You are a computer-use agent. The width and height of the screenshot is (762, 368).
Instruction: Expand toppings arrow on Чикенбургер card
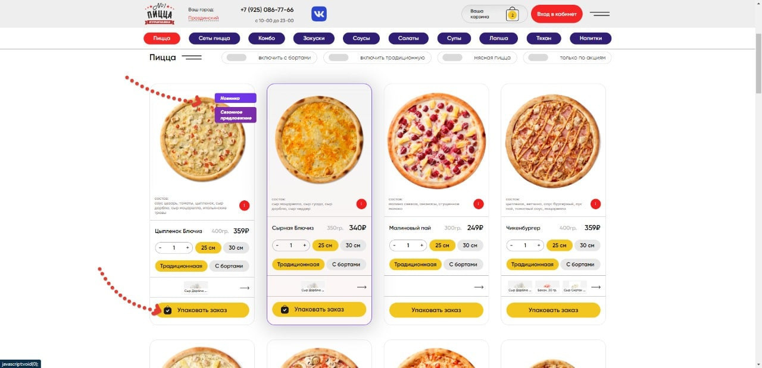click(x=596, y=287)
